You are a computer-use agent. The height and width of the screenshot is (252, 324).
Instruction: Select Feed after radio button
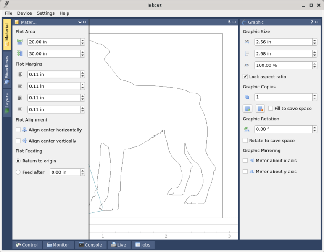tap(18, 172)
